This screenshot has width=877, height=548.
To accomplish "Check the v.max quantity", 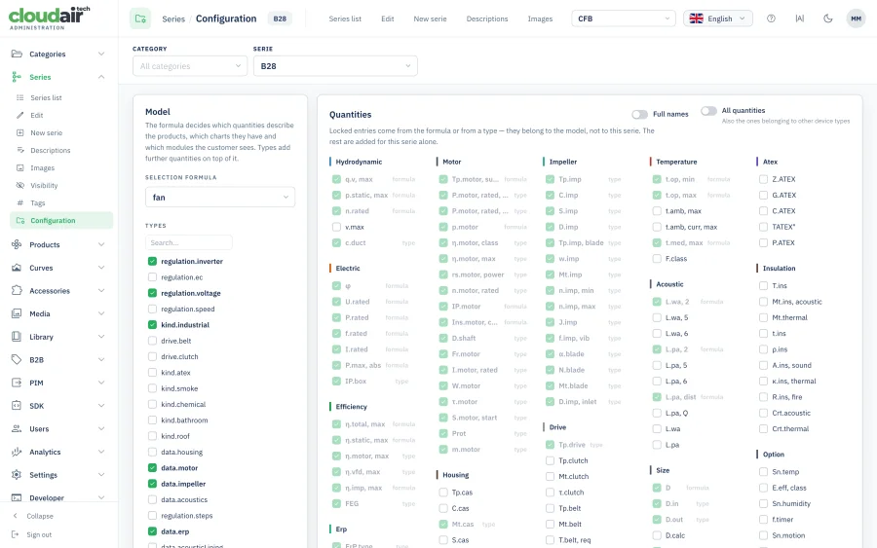I will click(x=336, y=227).
